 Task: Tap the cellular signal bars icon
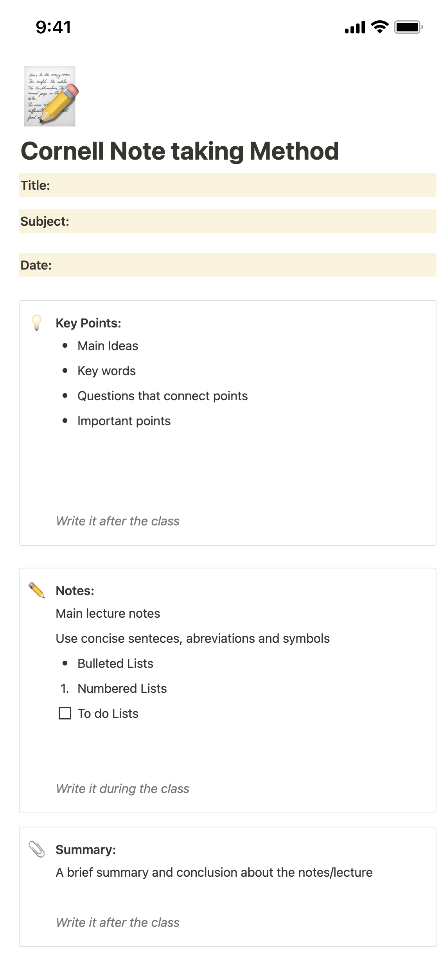click(355, 27)
